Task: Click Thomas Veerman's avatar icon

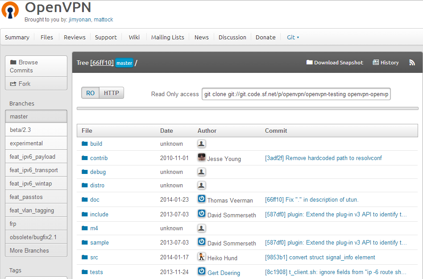Action: pos(202,199)
